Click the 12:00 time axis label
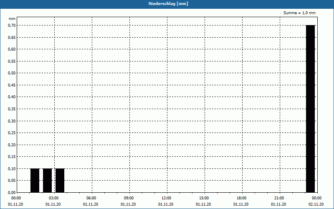The height and width of the screenshot is (209, 334). click(x=166, y=198)
